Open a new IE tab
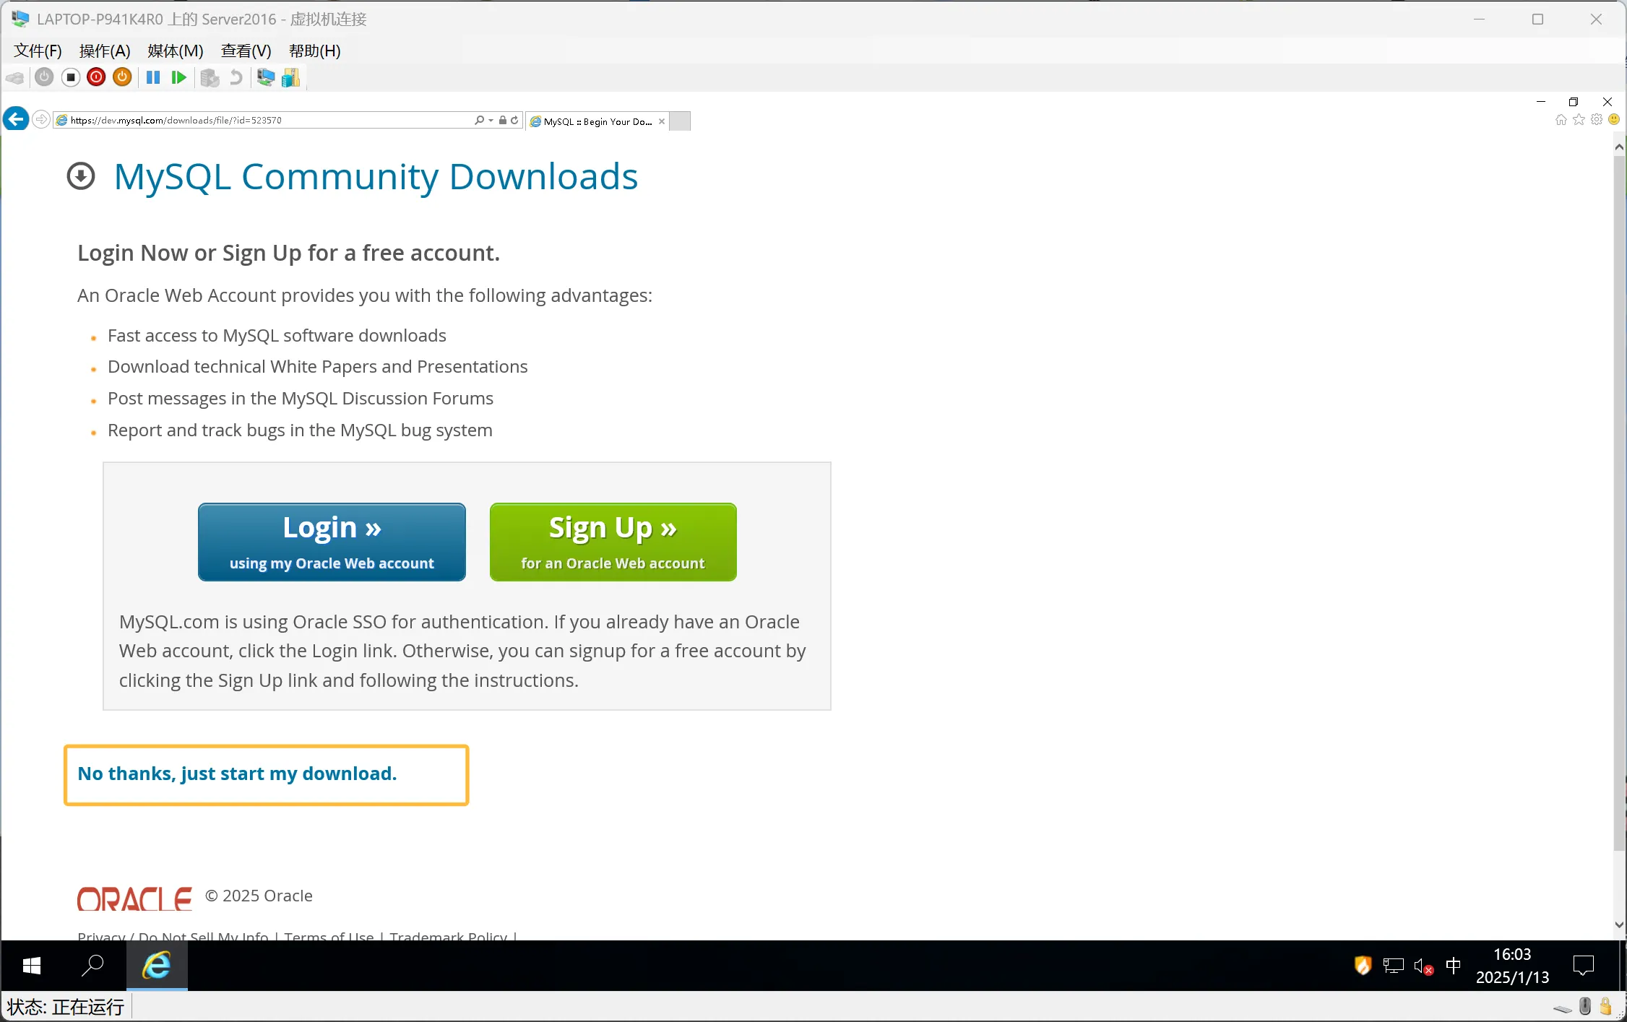Screen dimensions: 1627x1022 click(x=680, y=121)
